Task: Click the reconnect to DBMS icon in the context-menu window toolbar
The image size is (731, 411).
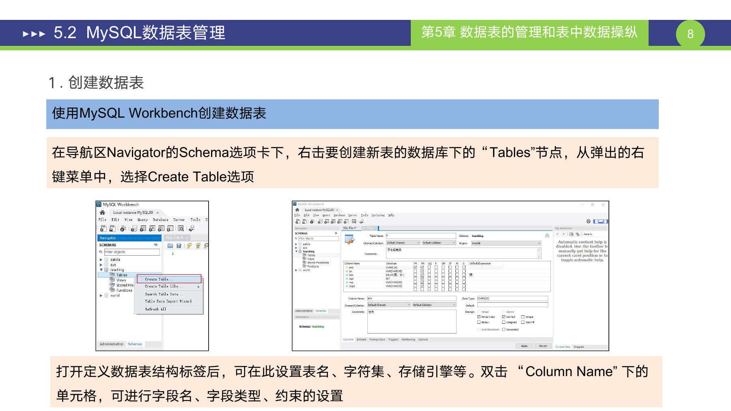Action: click(192, 228)
